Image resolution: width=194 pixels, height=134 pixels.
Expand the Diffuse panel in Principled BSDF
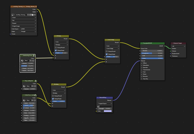click(142, 63)
